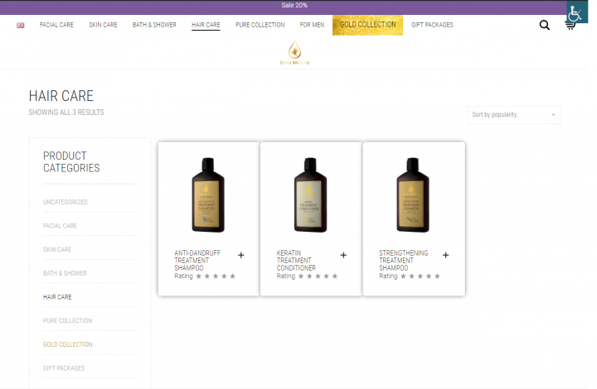Open the Sort by popularity dropdown
597x389 pixels.
pyautogui.click(x=513, y=115)
